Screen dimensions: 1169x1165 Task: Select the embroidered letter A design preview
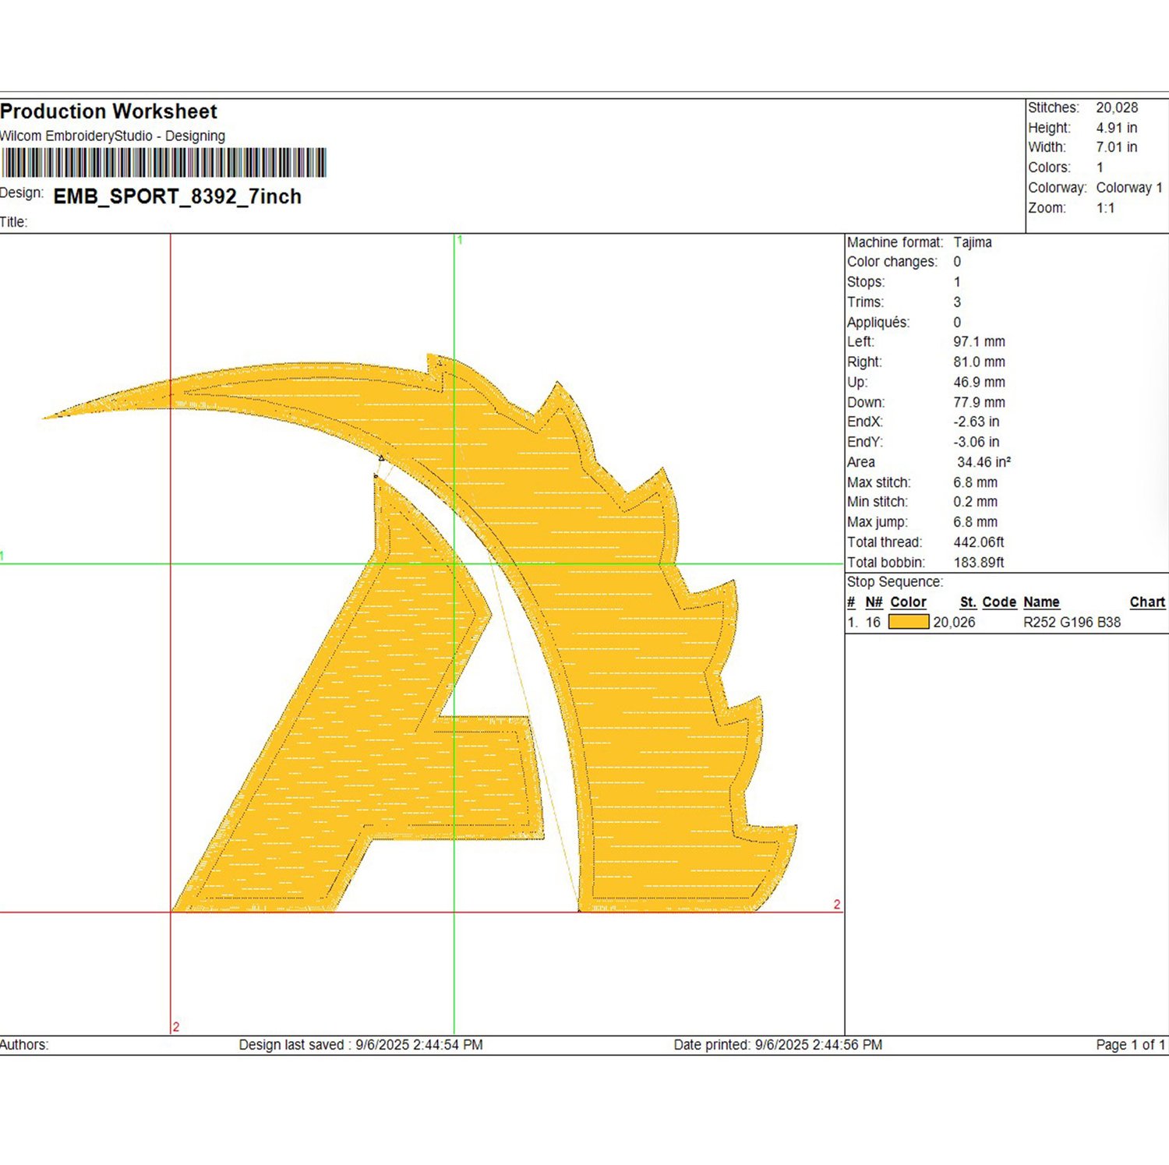pos(419,632)
